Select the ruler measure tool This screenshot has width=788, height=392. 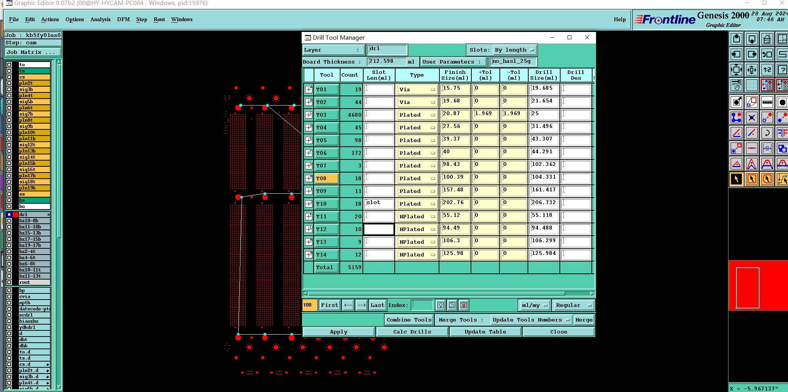coord(767,102)
